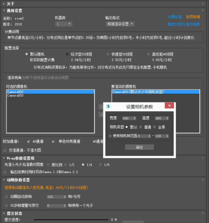Click the 3ds Max icon in dialog title
The width and height of the screenshot is (209, 223).
pyautogui.click(x=108, y=106)
